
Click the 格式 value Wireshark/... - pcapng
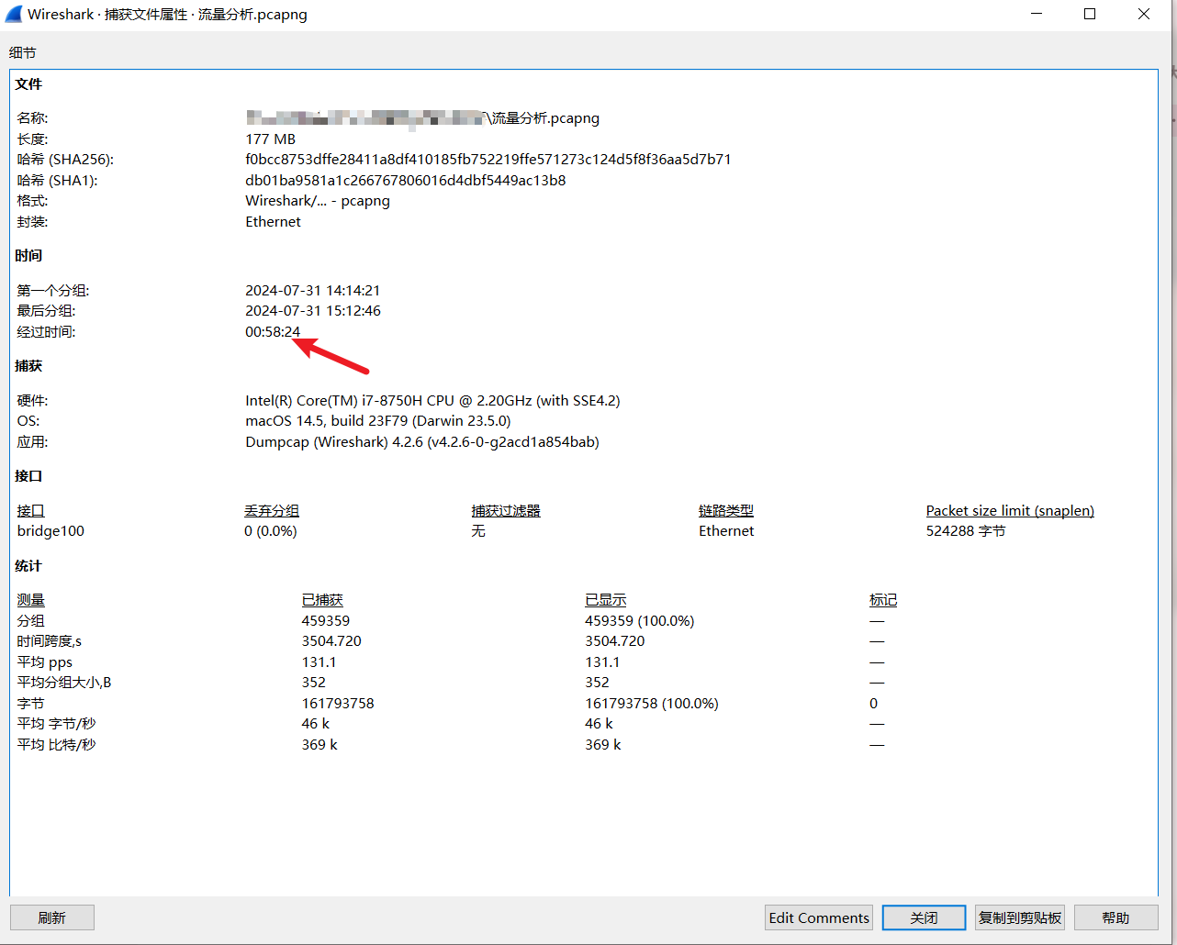(318, 201)
